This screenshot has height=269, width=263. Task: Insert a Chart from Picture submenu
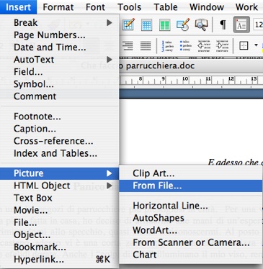[191, 255]
